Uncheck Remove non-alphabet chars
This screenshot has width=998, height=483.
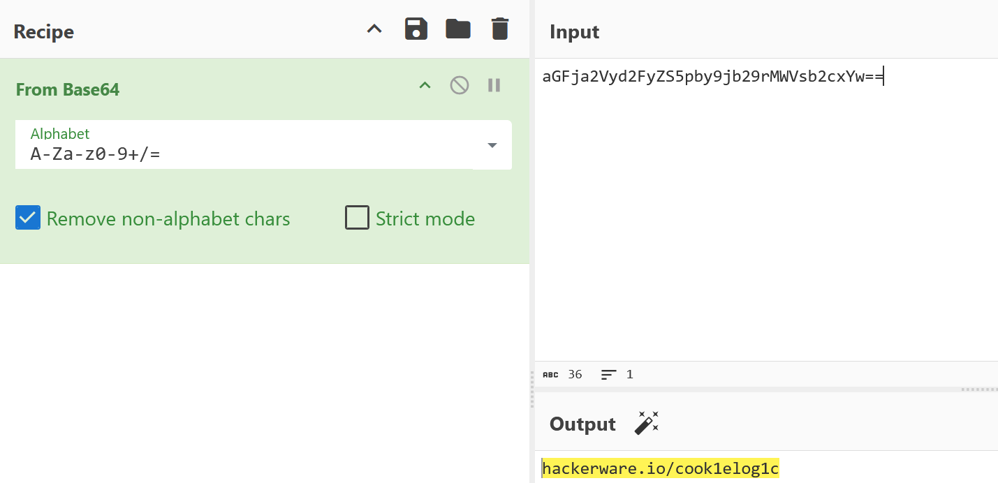(x=28, y=218)
